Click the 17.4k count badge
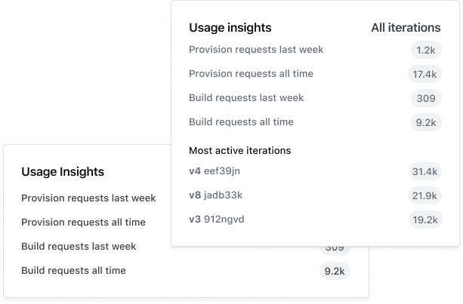Viewport: 463px width, 304px height. [423, 75]
